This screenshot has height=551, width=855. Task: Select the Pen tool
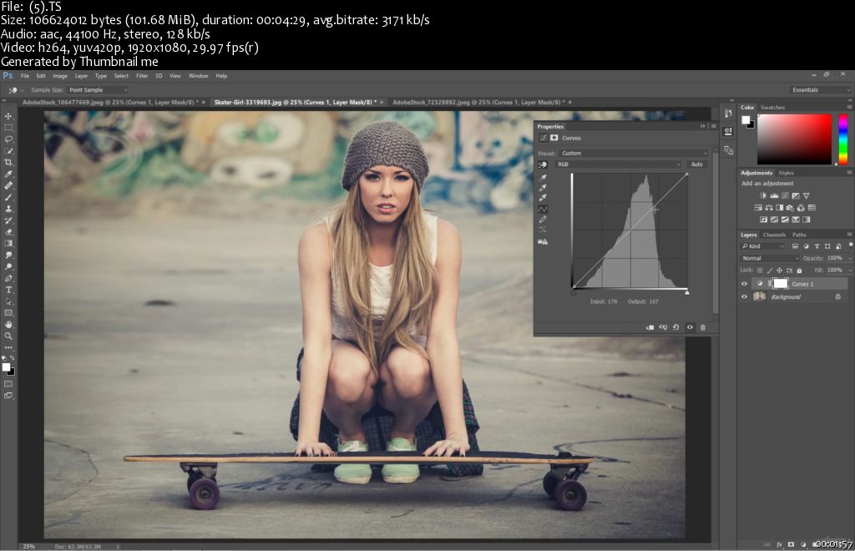coord(8,278)
